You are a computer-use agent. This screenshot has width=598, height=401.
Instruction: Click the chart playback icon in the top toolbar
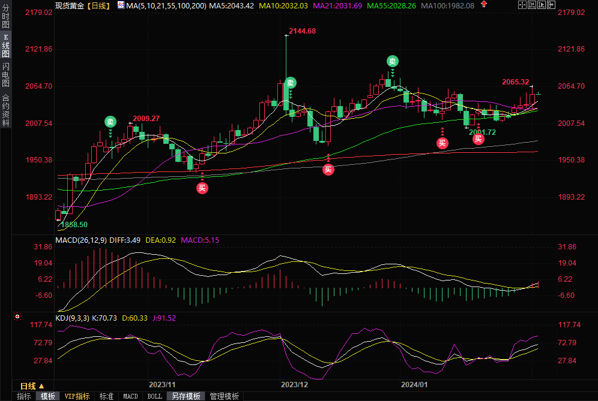[x=542, y=5]
